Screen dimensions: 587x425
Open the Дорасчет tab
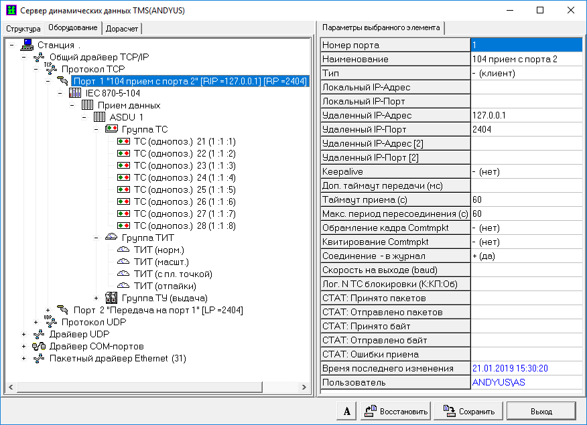[x=122, y=29]
